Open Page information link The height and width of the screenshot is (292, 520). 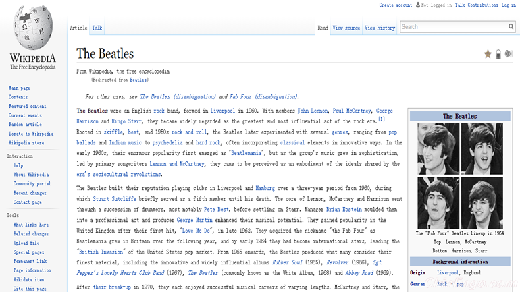tap(32, 270)
